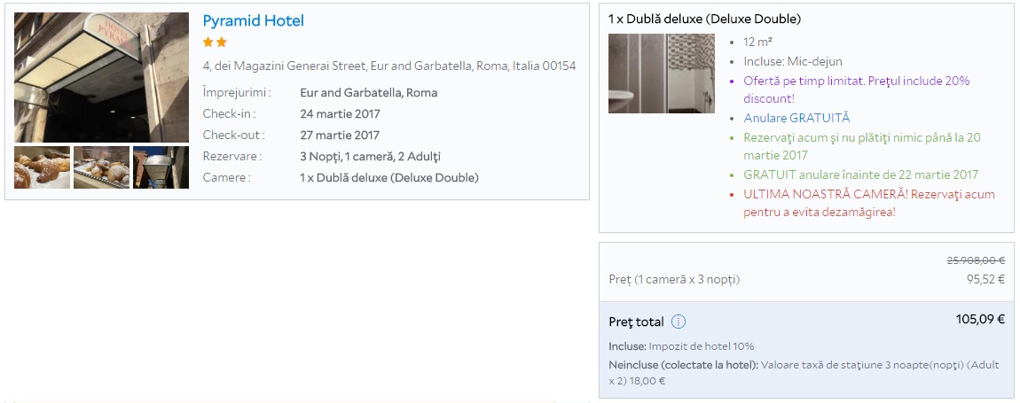Click the green Rezervați acum payment note
1020x403 pixels.
tap(861, 146)
